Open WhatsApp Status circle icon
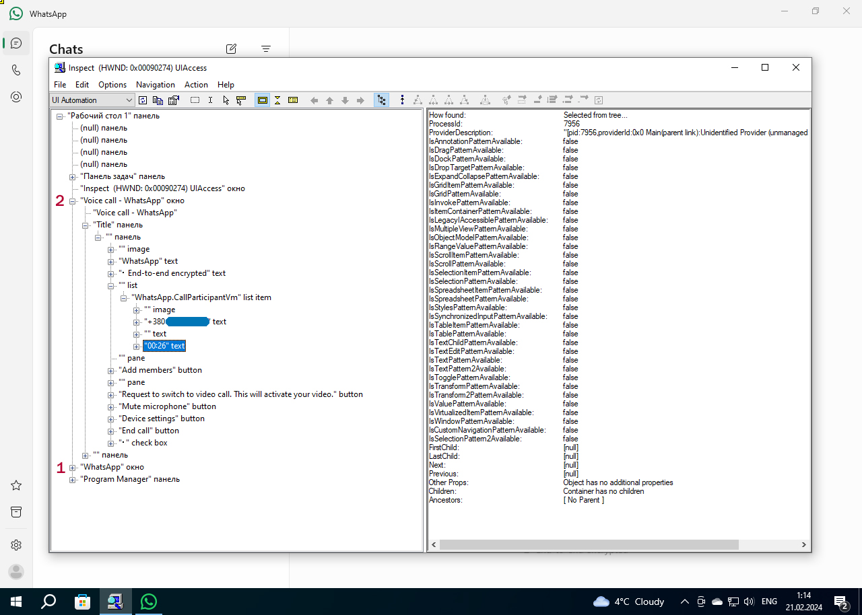Image resolution: width=862 pixels, height=615 pixels. [16, 97]
